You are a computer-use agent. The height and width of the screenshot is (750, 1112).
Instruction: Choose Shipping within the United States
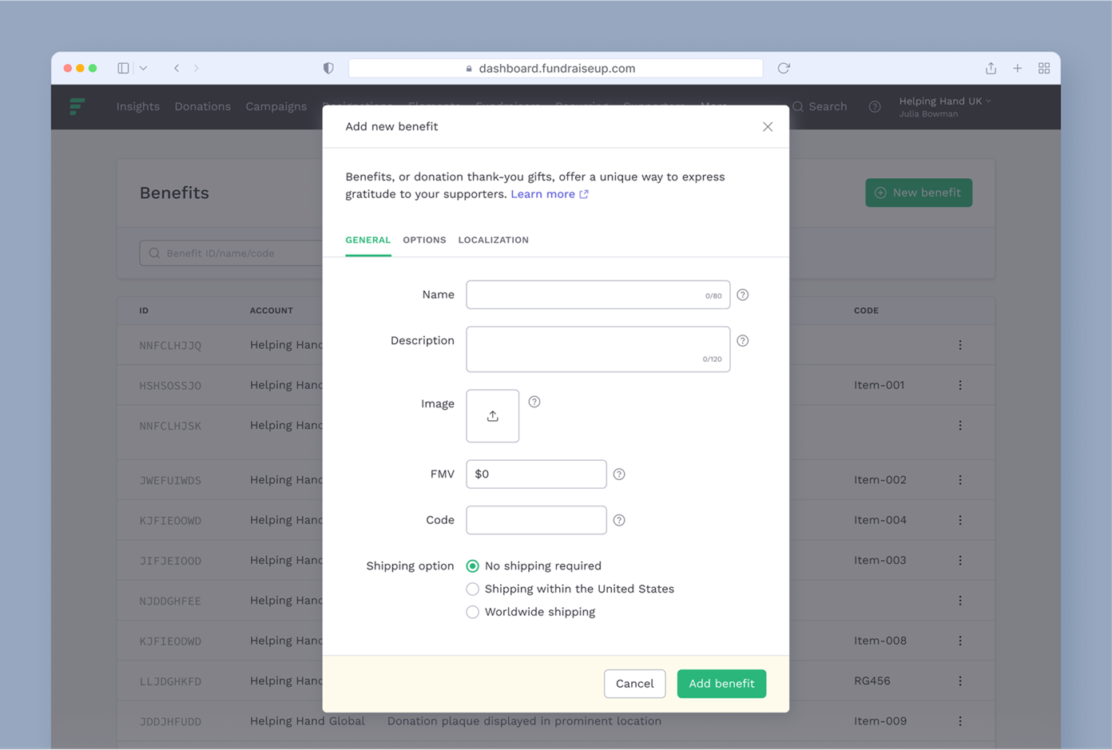click(472, 589)
